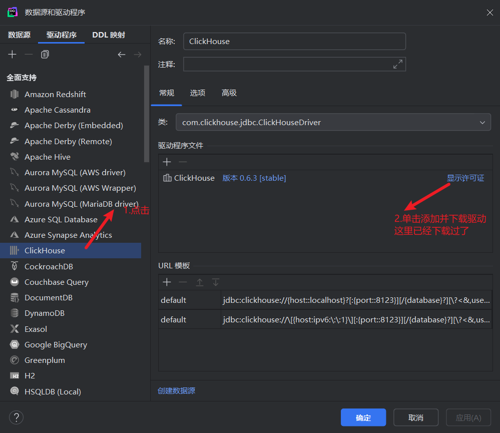Select the 选项 tab
This screenshot has width=500, height=433.
click(x=198, y=93)
